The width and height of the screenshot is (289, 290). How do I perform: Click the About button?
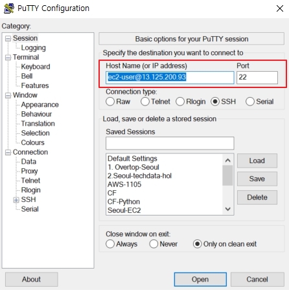pyautogui.click(x=31, y=280)
